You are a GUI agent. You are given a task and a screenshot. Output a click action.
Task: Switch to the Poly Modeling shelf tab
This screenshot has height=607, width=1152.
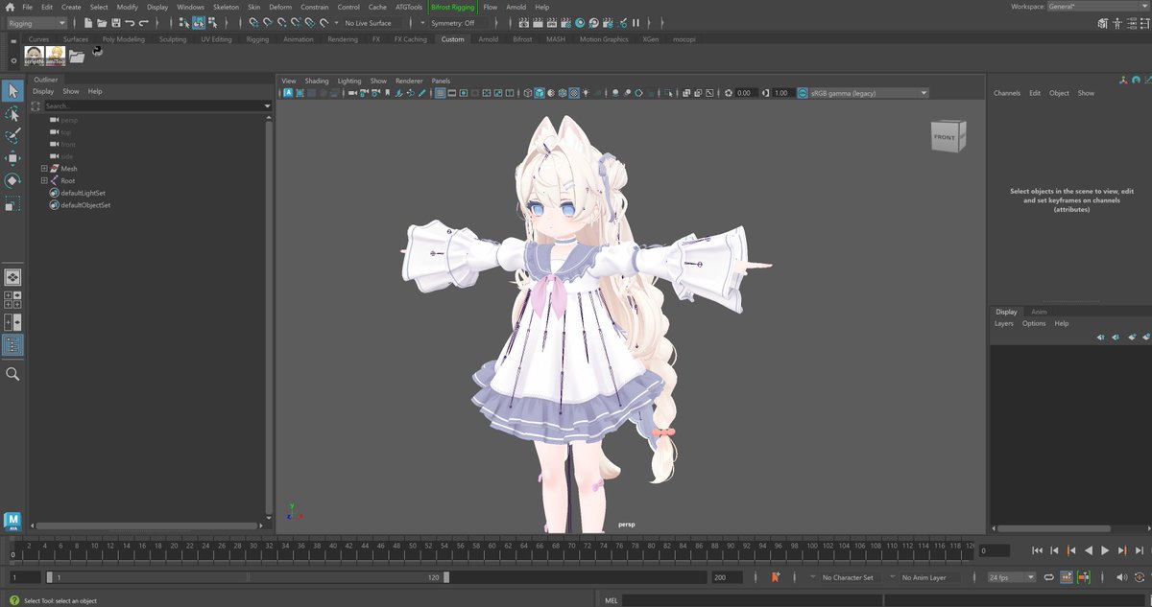tap(123, 39)
